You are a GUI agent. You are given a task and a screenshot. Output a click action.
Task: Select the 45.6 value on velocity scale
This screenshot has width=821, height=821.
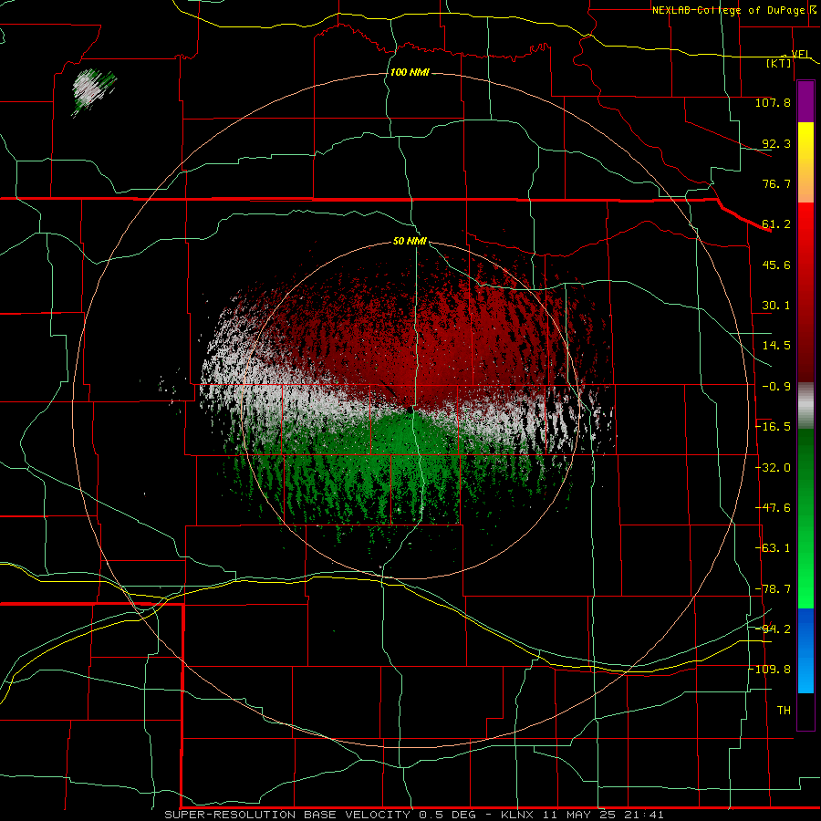tap(776, 265)
